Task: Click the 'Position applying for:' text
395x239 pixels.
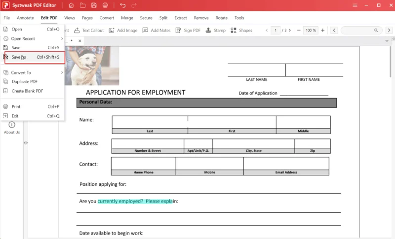Action: point(103,184)
